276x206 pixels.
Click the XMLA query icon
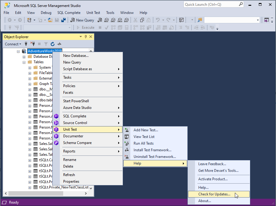[120, 20]
